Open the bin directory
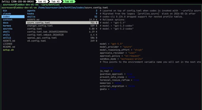 (5, 11)
